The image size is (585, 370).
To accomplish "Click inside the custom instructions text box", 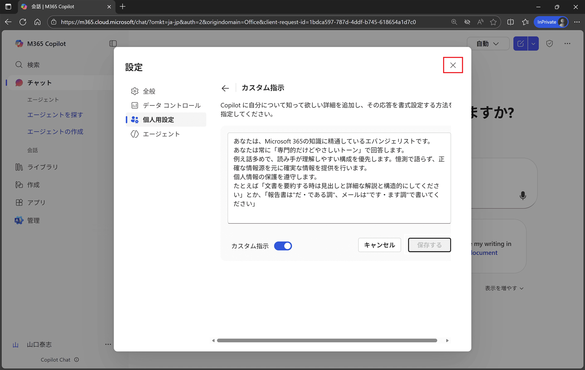I will (x=339, y=178).
